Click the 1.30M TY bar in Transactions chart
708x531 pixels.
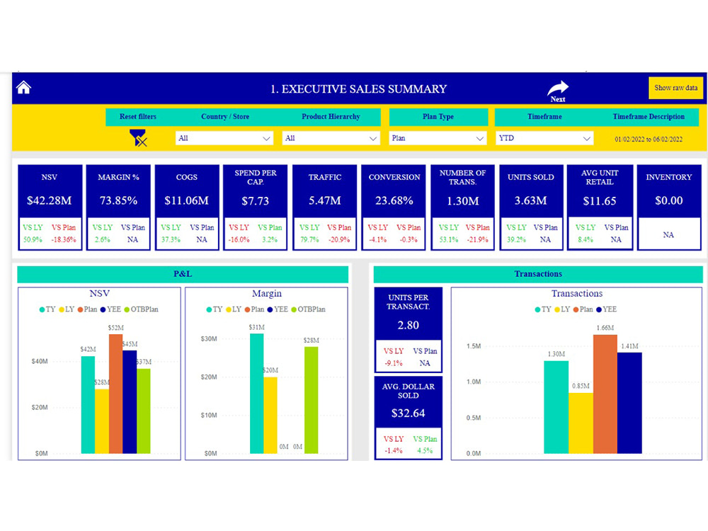point(556,407)
